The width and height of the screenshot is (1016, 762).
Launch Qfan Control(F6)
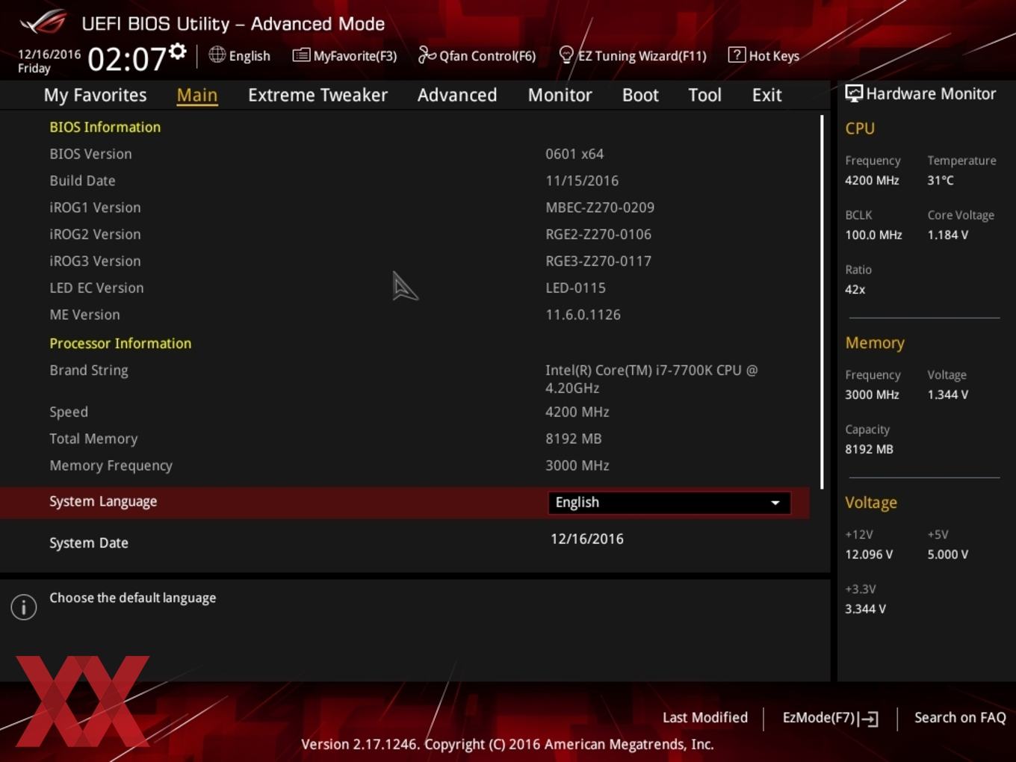pos(477,55)
